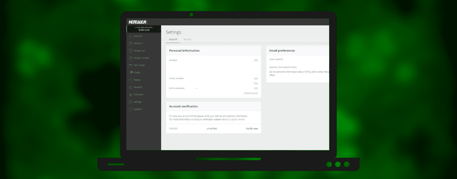The image size is (457, 179).
Task: Click the Money Out sidebar icon
Action: tap(130, 51)
